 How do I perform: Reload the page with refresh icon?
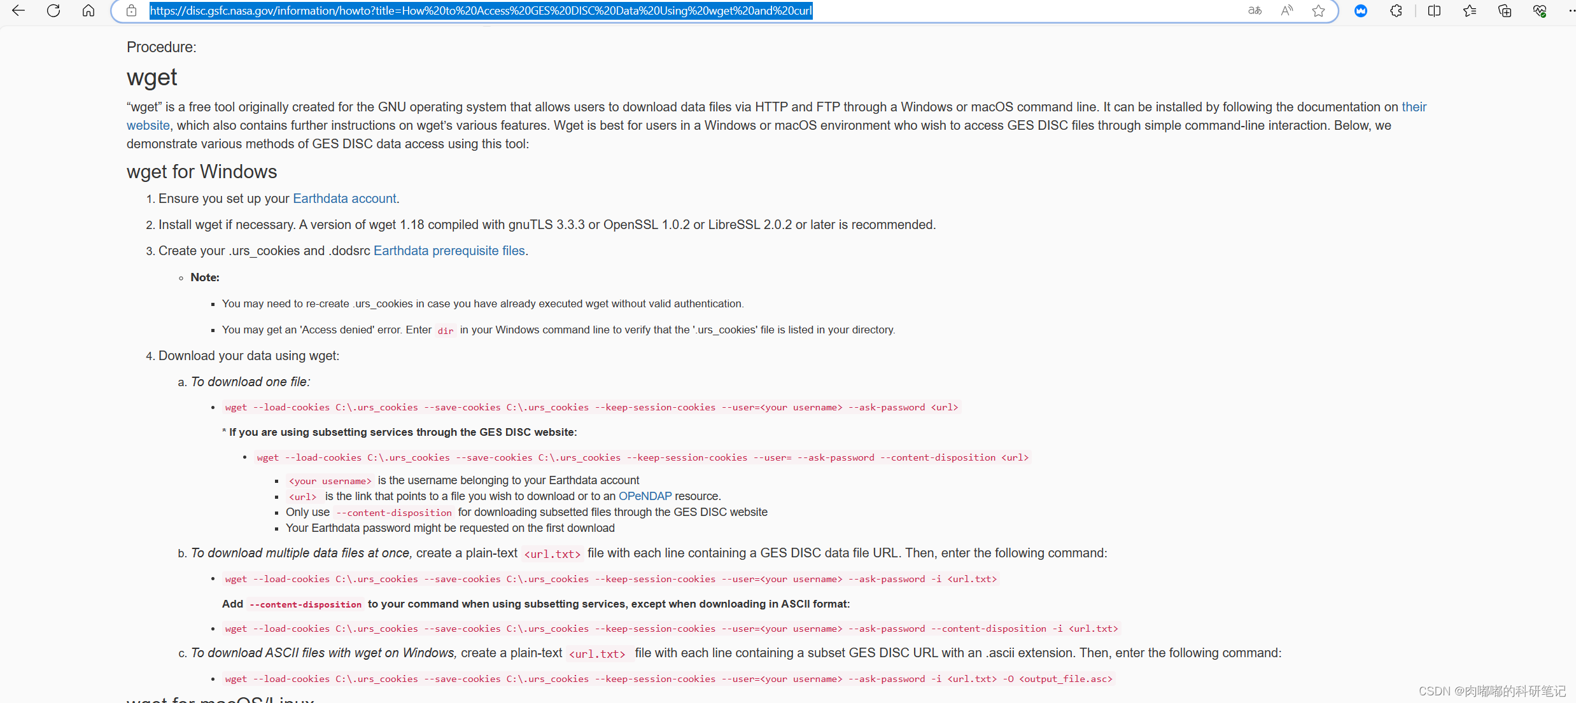pos(53,11)
